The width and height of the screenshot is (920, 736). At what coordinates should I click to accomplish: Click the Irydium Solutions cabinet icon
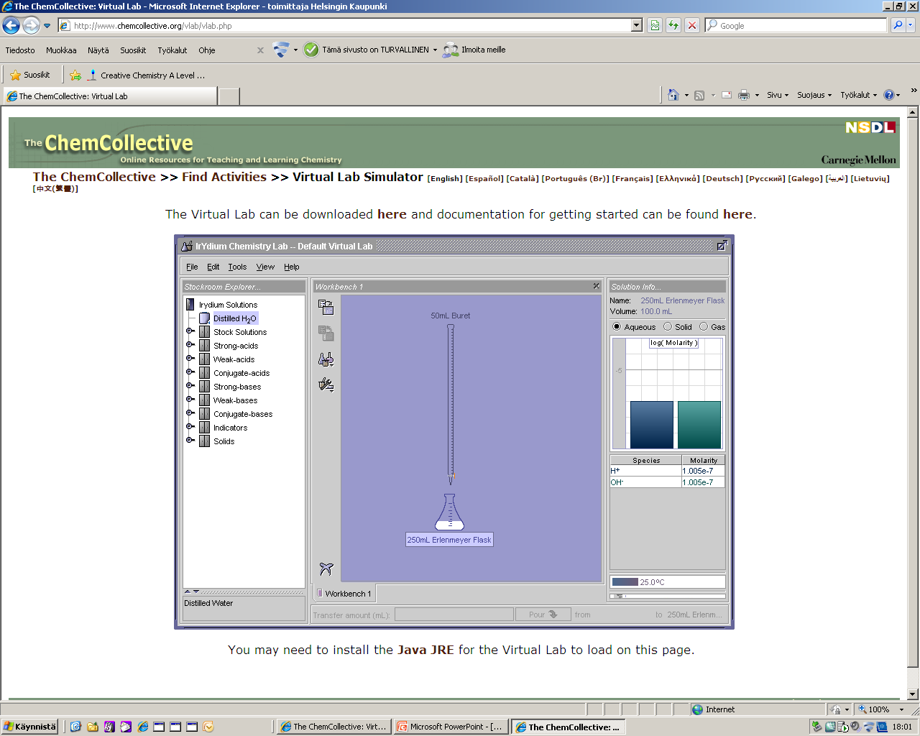[190, 305]
